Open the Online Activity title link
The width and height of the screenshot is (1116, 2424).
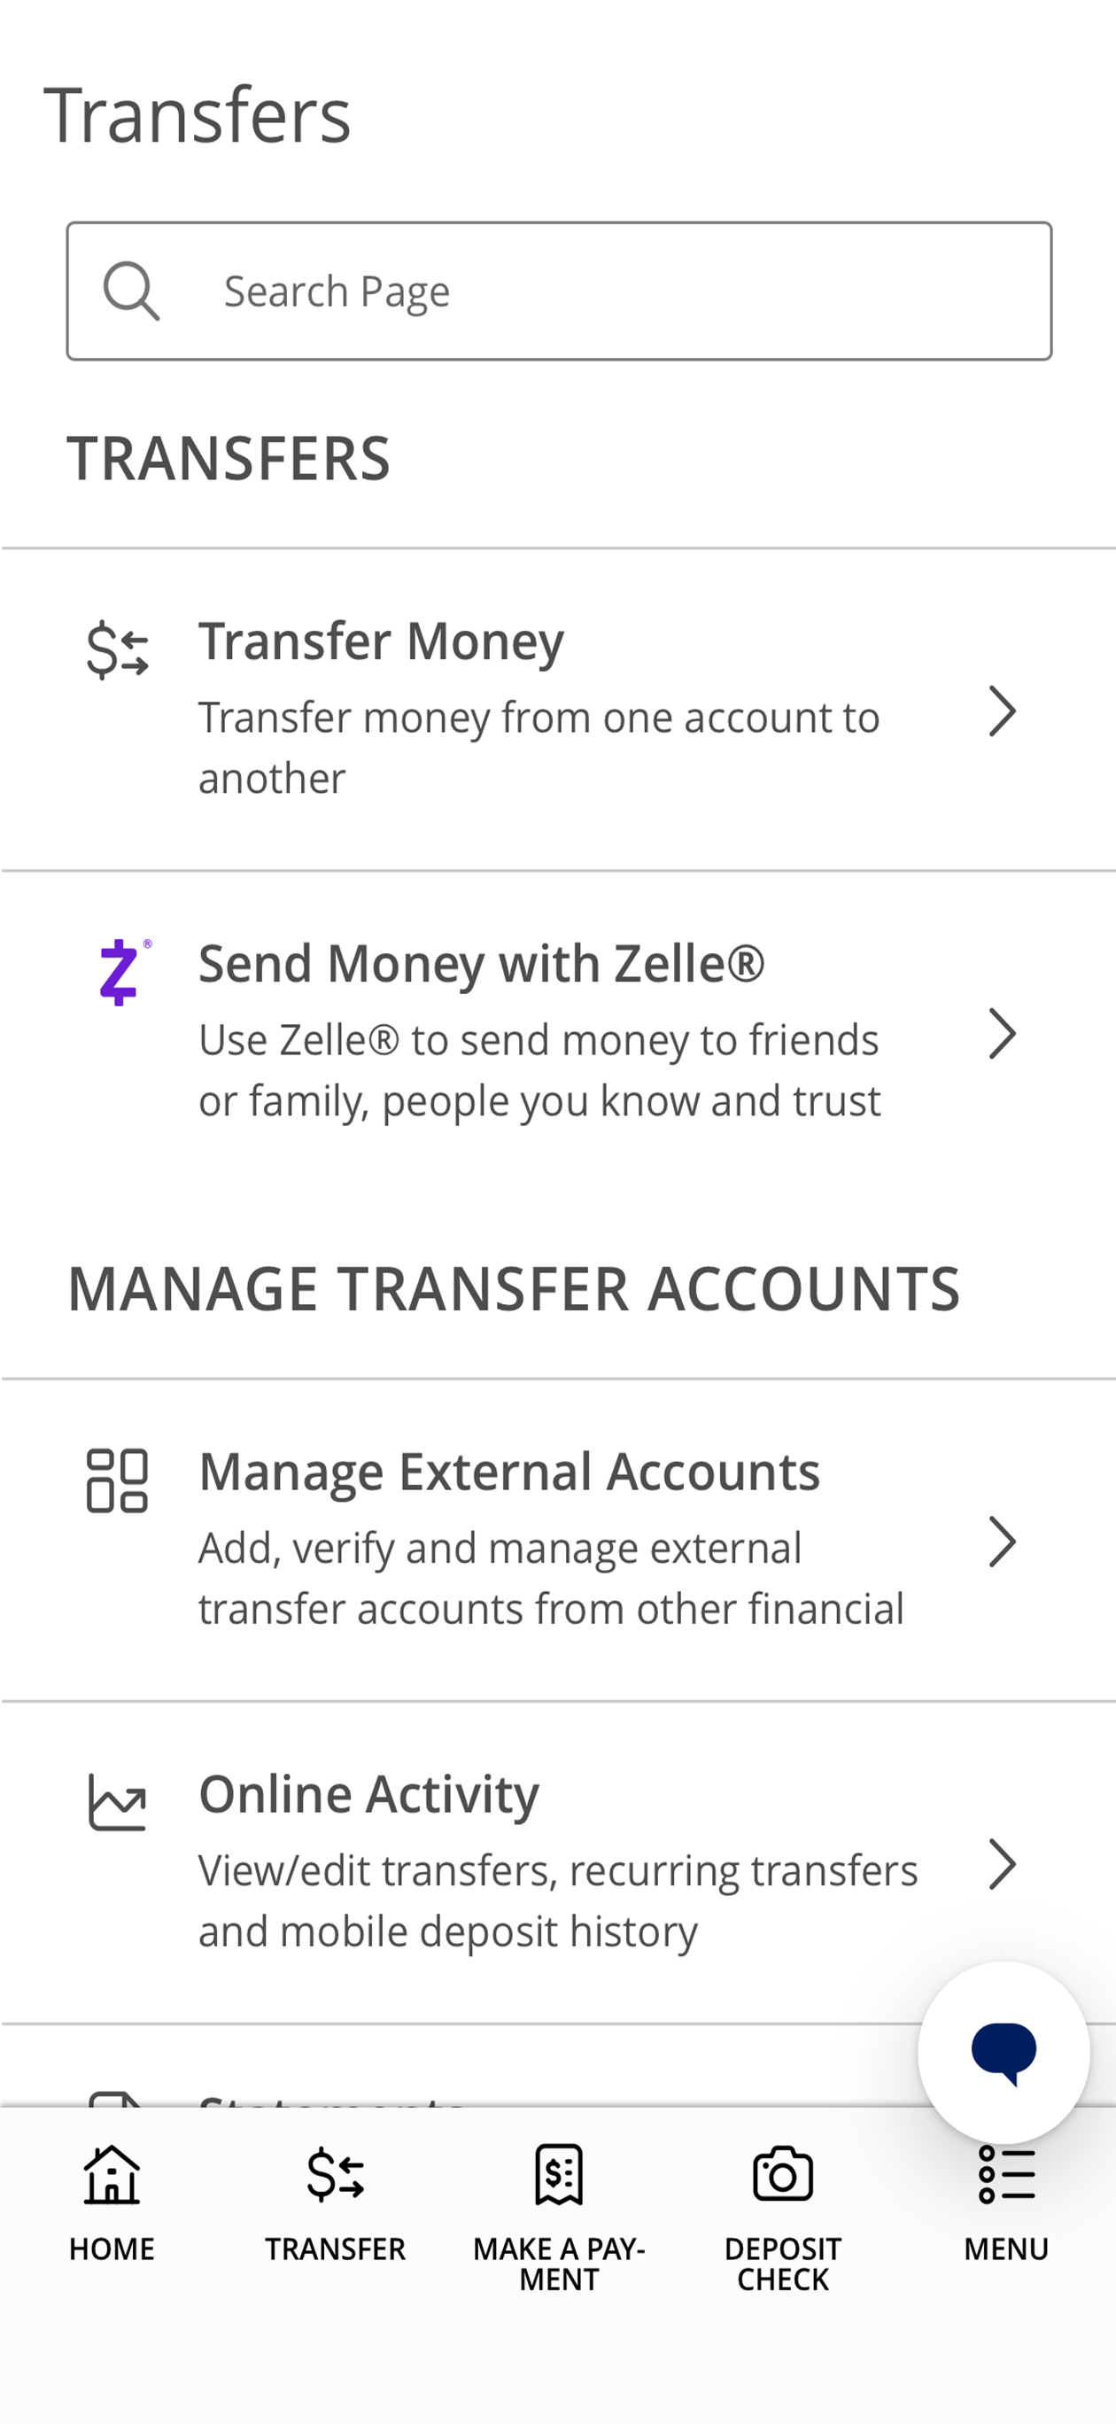[x=368, y=1794]
